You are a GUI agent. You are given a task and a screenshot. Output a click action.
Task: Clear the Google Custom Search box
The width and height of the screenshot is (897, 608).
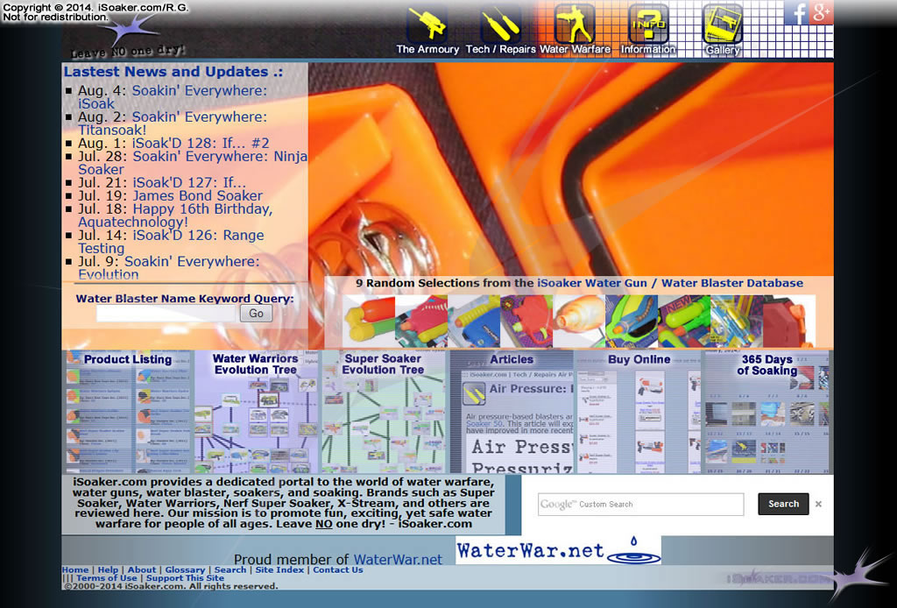point(819,504)
